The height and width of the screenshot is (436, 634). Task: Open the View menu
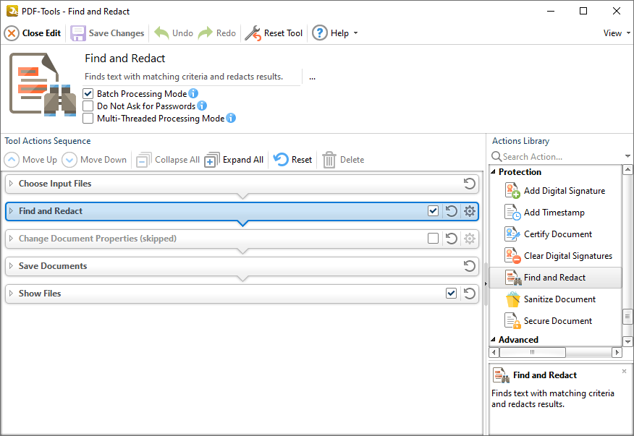[x=616, y=33]
